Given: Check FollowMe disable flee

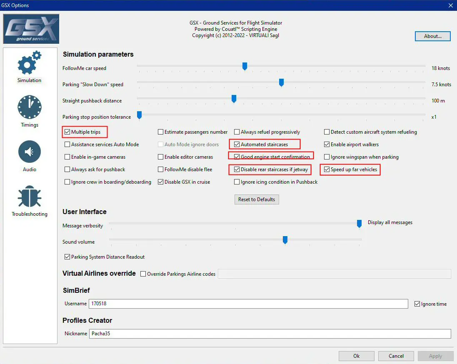Looking at the screenshot, I should (x=160, y=170).
